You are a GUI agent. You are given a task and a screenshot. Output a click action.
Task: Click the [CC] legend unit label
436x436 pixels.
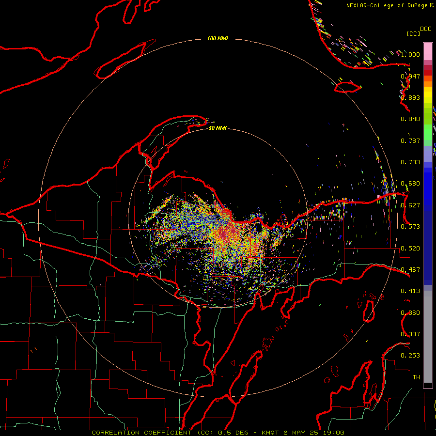tap(413, 33)
